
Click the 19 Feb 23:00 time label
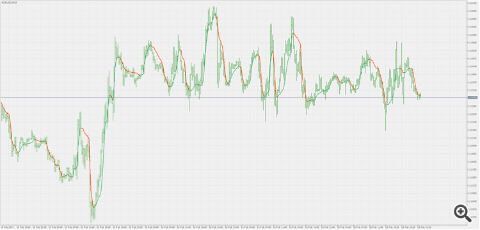135,227
